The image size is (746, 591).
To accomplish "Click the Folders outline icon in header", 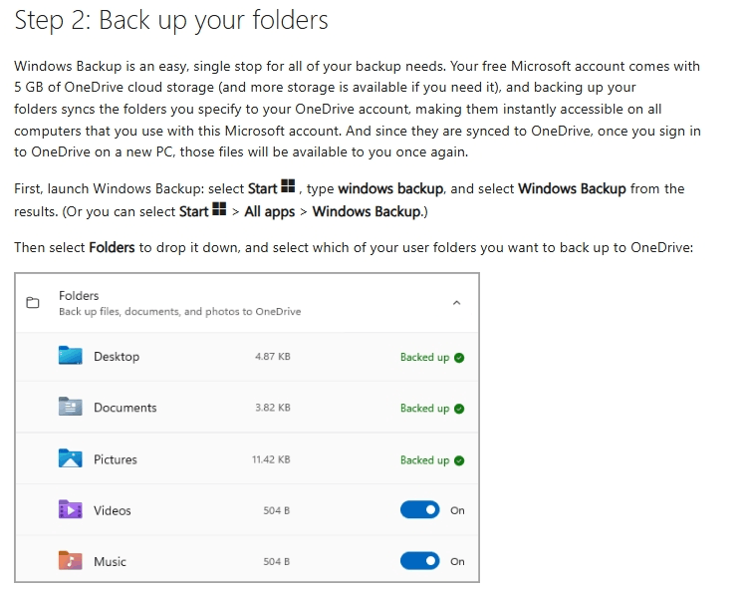I will coord(32,302).
